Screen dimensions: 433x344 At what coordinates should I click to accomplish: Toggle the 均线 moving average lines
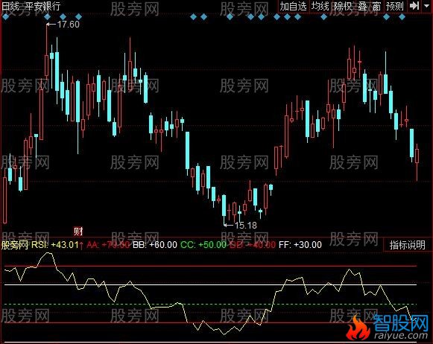click(x=320, y=6)
